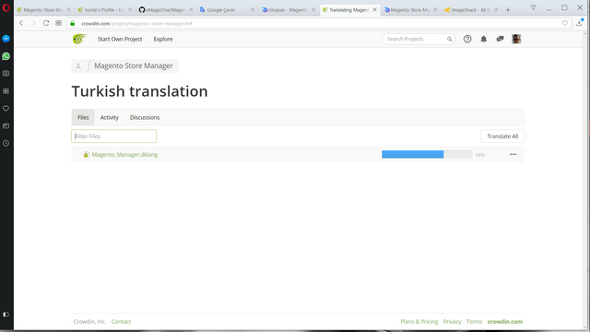Viewport: 590px width, 332px height.
Task: Open the Opera main menu logo
Action: (x=6, y=7)
